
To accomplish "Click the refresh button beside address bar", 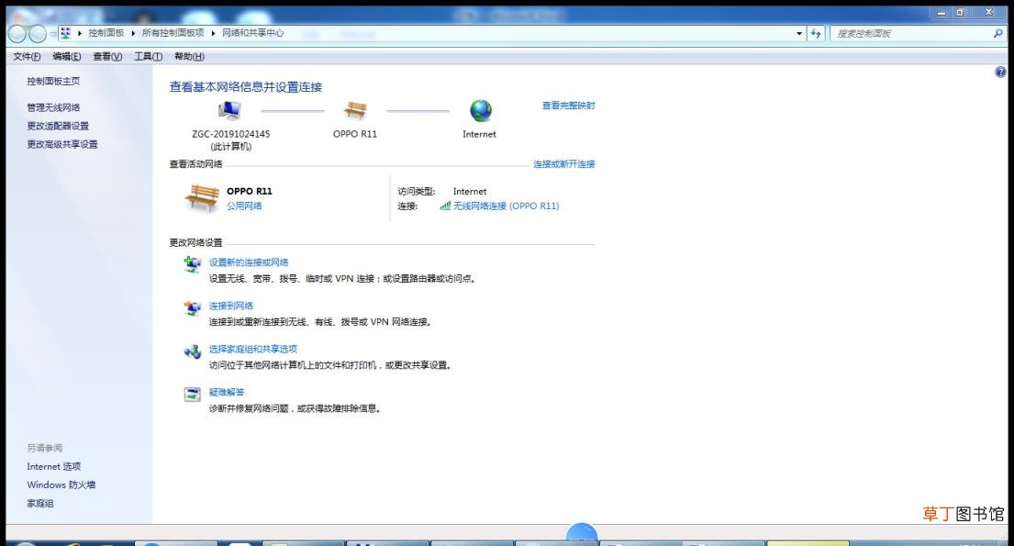I will 816,33.
